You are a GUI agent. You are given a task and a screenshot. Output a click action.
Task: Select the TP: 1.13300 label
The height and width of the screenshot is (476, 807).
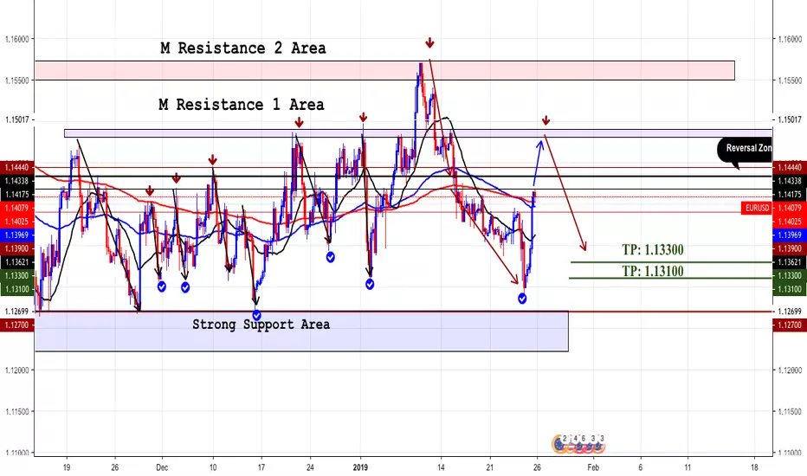pos(653,249)
